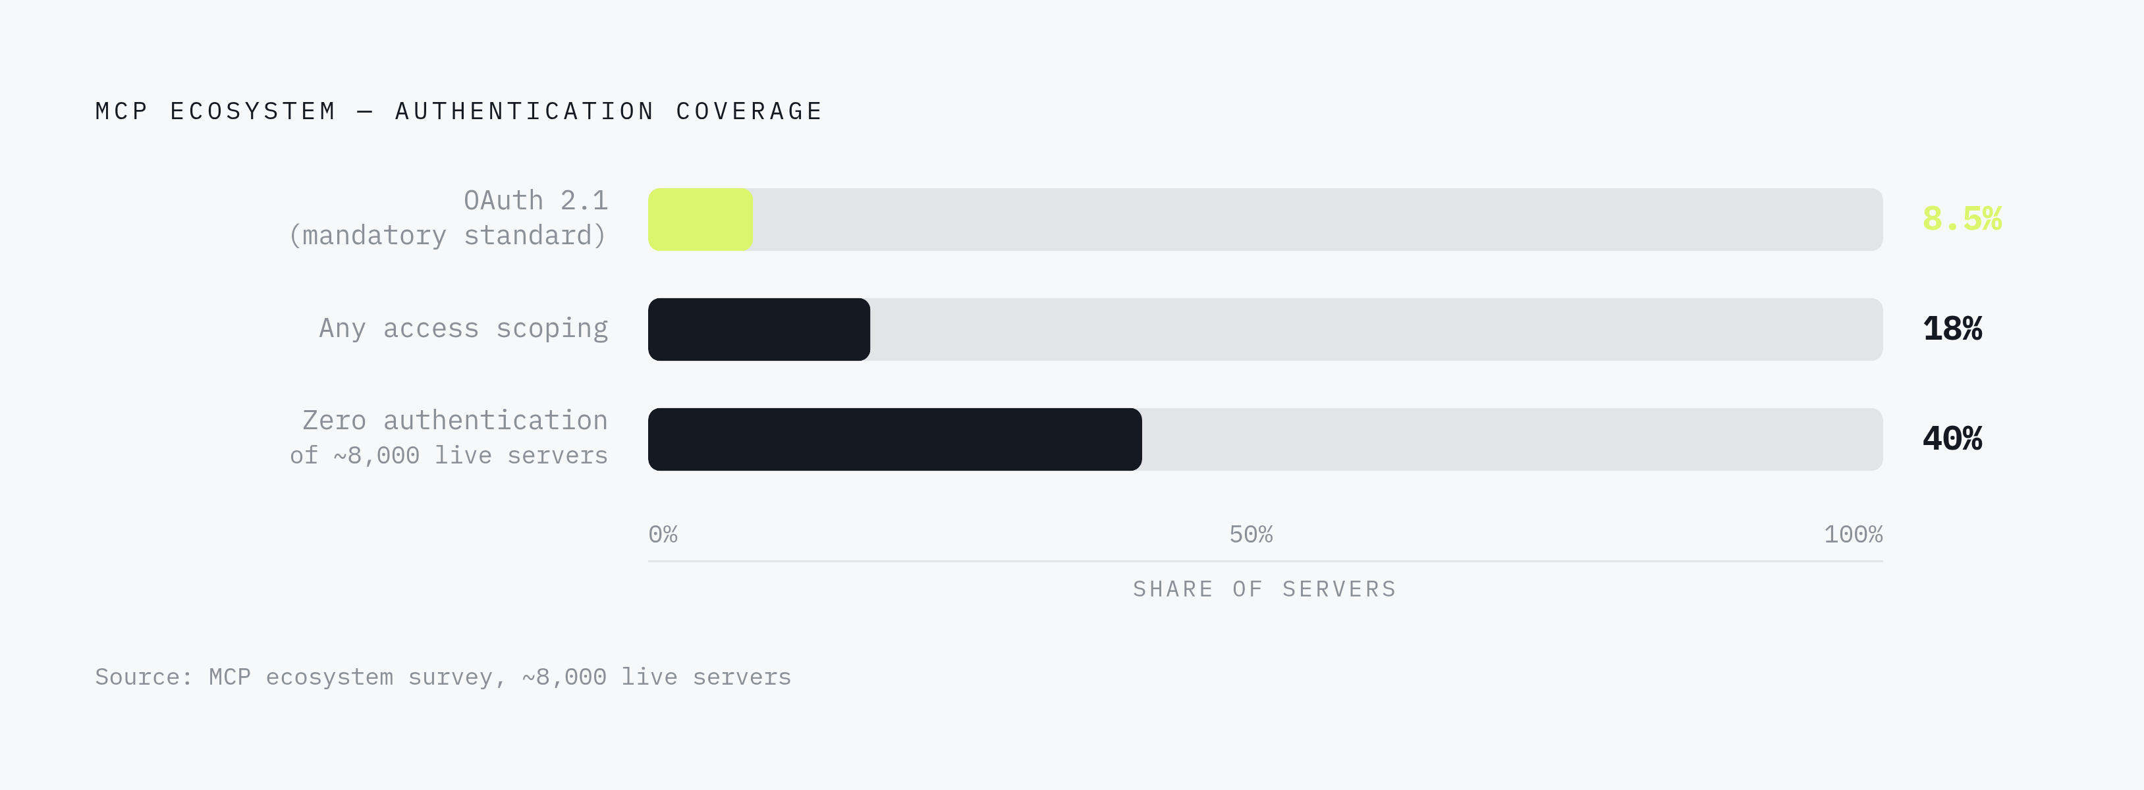Click the Any access scoping label
Image resolution: width=2144 pixels, height=790 pixels.
coord(464,329)
